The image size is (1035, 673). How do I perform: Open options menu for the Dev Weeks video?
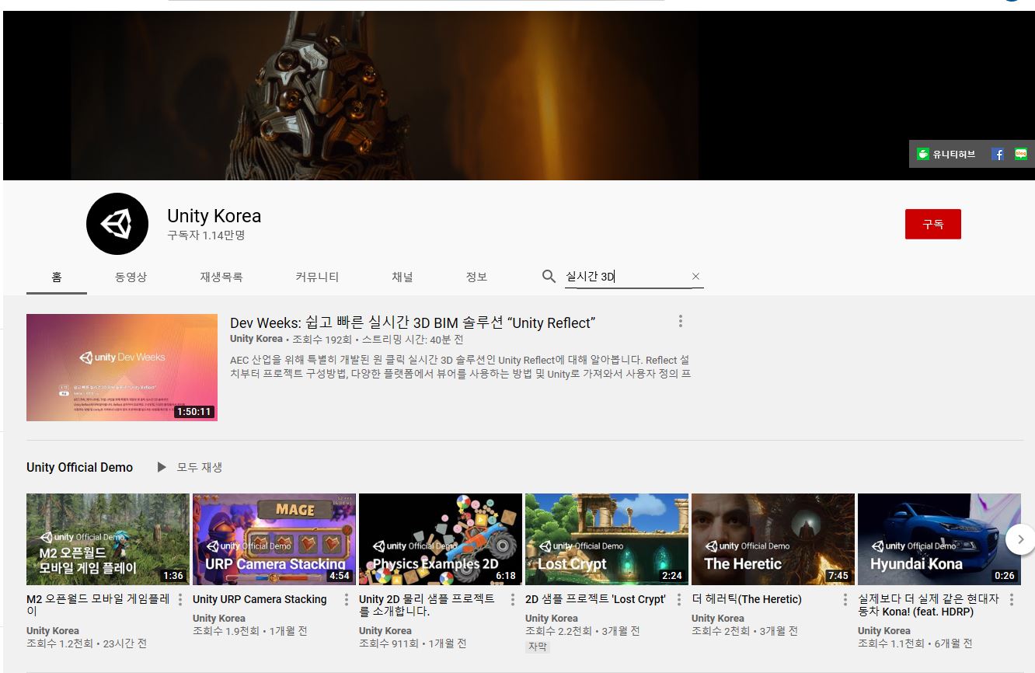(x=681, y=321)
